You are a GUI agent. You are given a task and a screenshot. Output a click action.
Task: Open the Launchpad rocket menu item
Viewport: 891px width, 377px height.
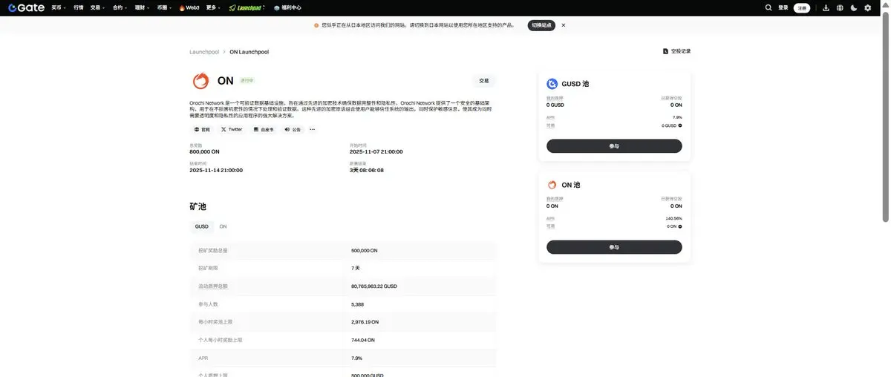click(247, 7)
